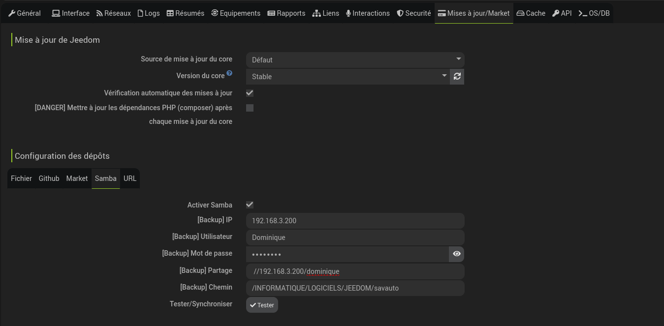Click the Backup Utilisateur input field

[355, 237]
